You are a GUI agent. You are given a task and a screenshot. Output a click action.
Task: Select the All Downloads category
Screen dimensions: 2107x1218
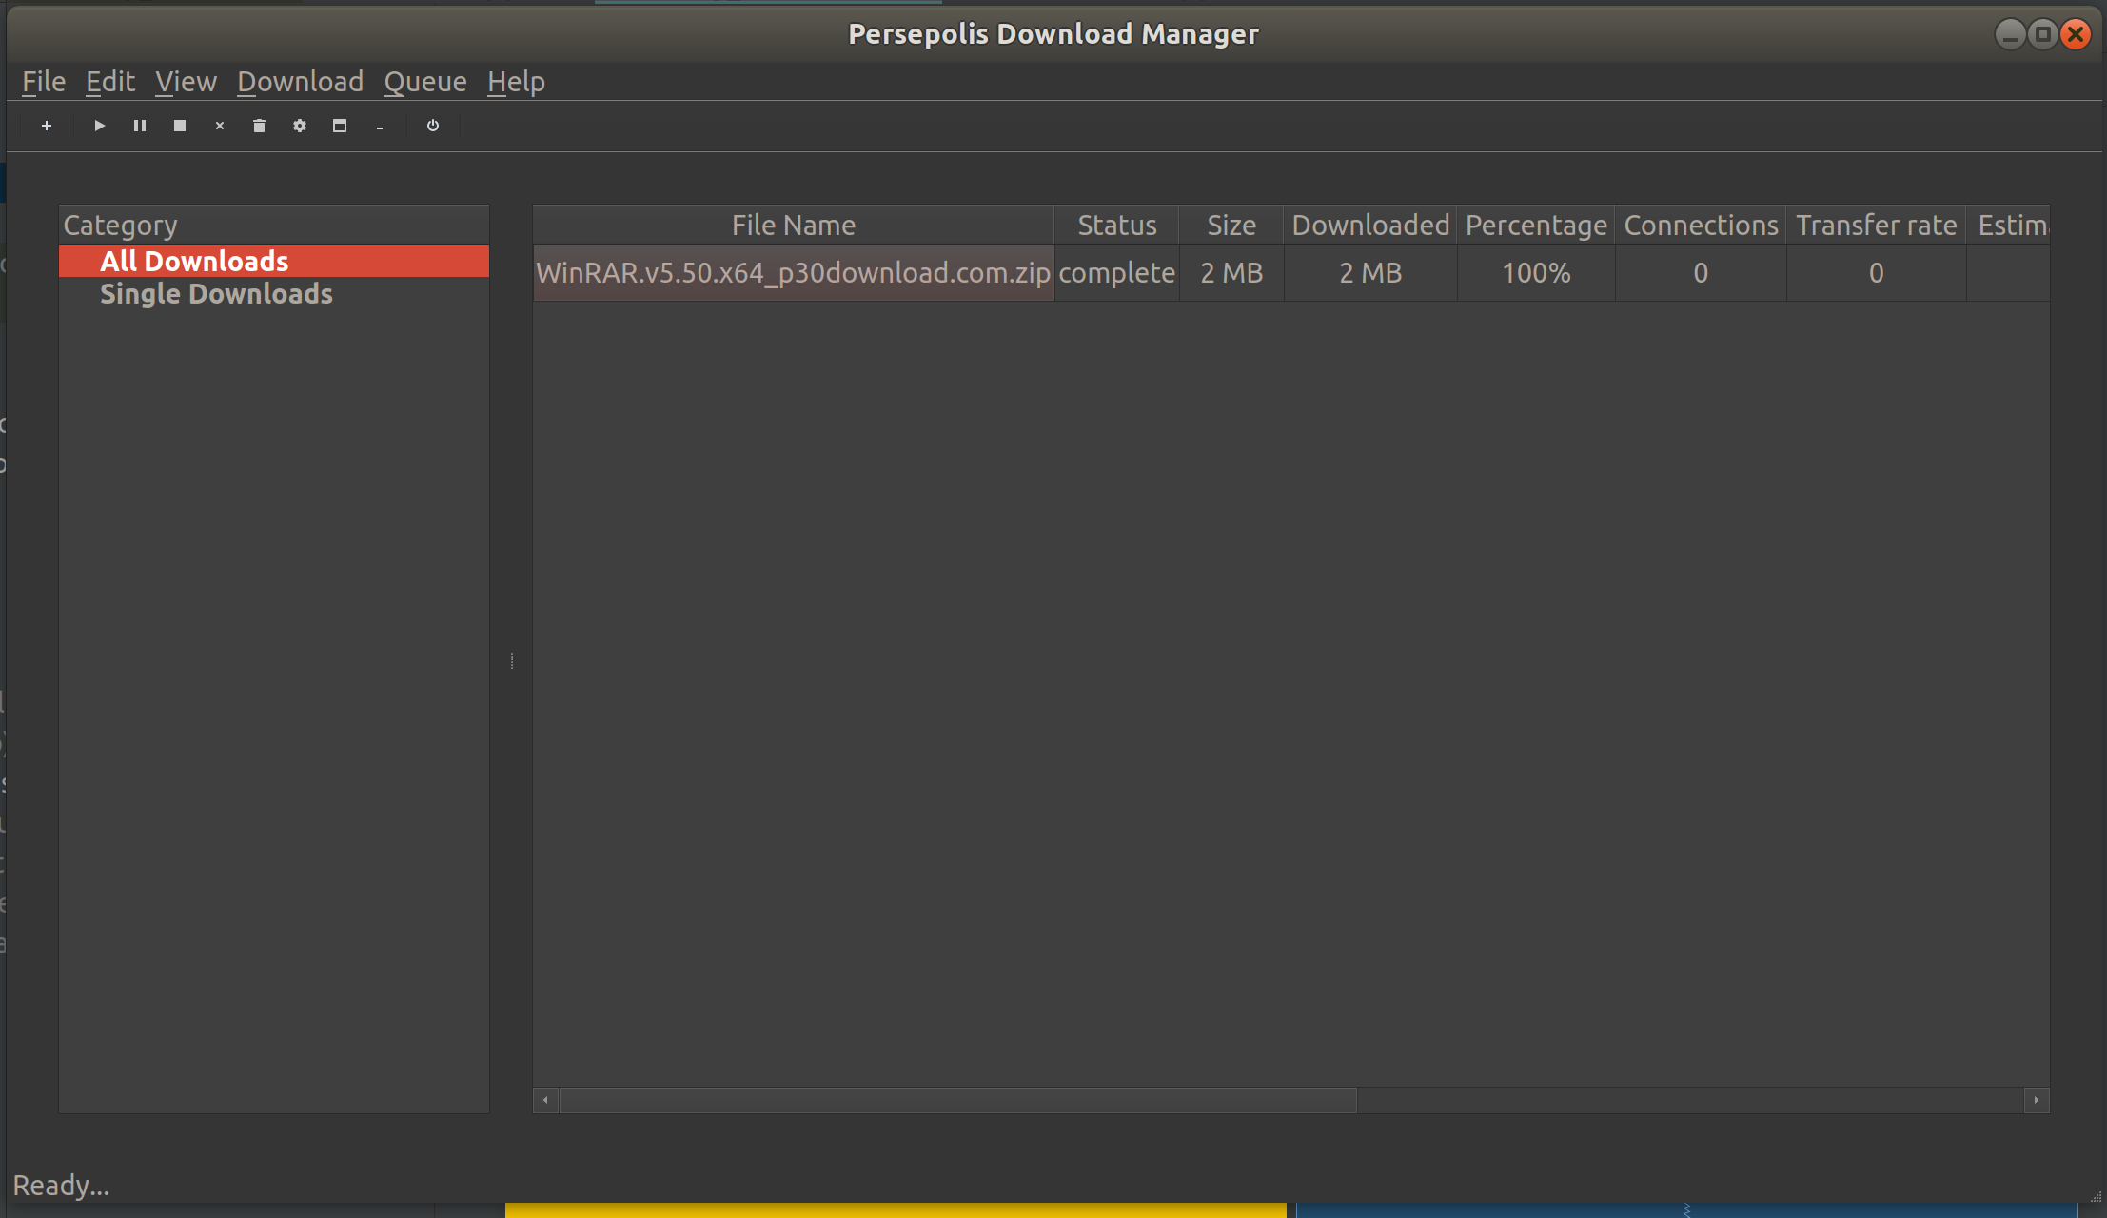(274, 261)
